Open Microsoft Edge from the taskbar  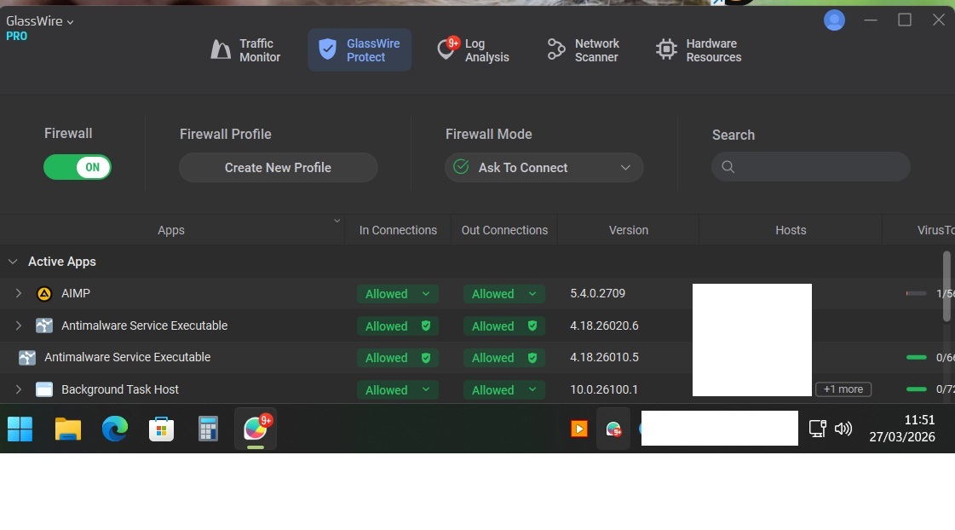click(115, 429)
